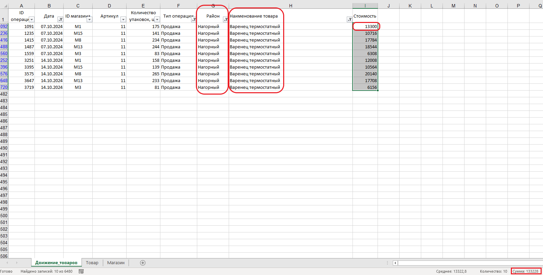Click the three-dot tab bar resize handle
This screenshot has height=275, width=543.
click(x=387, y=263)
